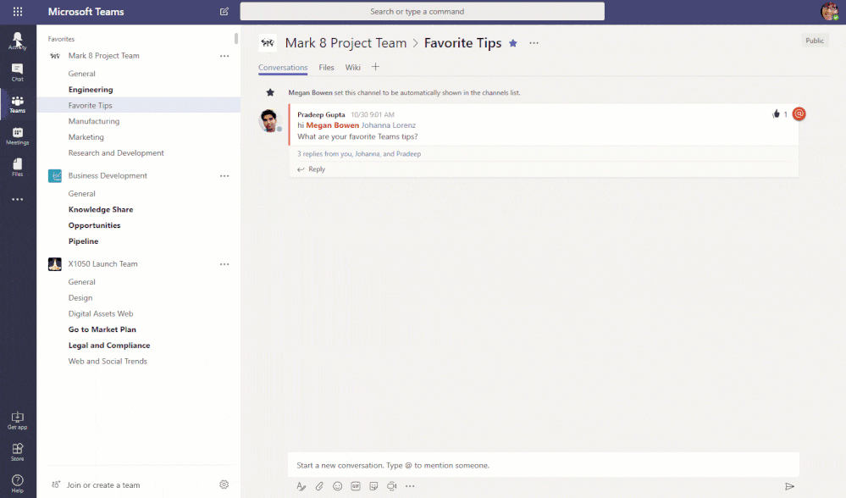Switch to the Wiki tab
The height and width of the screenshot is (498, 846).
(x=353, y=68)
